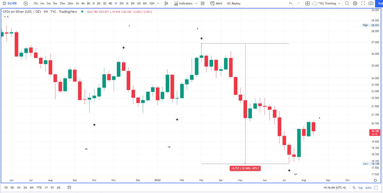The height and width of the screenshot is (193, 383).
Task: Toggle log scale mode
Action: coord(360,188)
